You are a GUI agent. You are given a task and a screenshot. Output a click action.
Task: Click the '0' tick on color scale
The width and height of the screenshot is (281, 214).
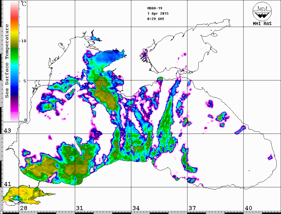click(x=25, y=120)
